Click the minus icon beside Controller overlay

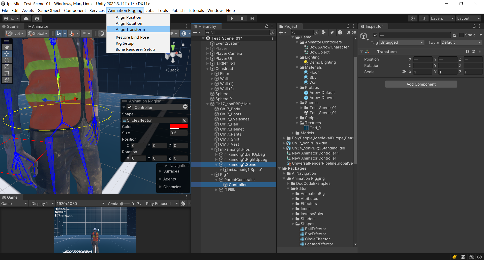coord(185,107)
